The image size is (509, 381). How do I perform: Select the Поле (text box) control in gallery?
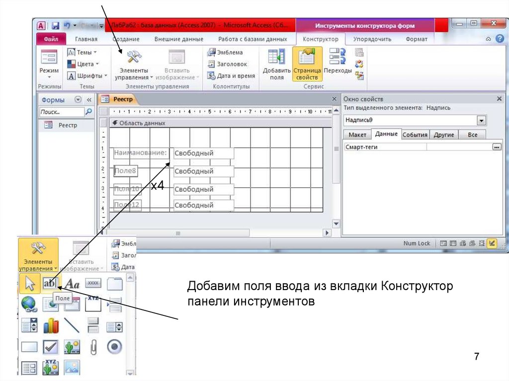[x=50, y=283]
